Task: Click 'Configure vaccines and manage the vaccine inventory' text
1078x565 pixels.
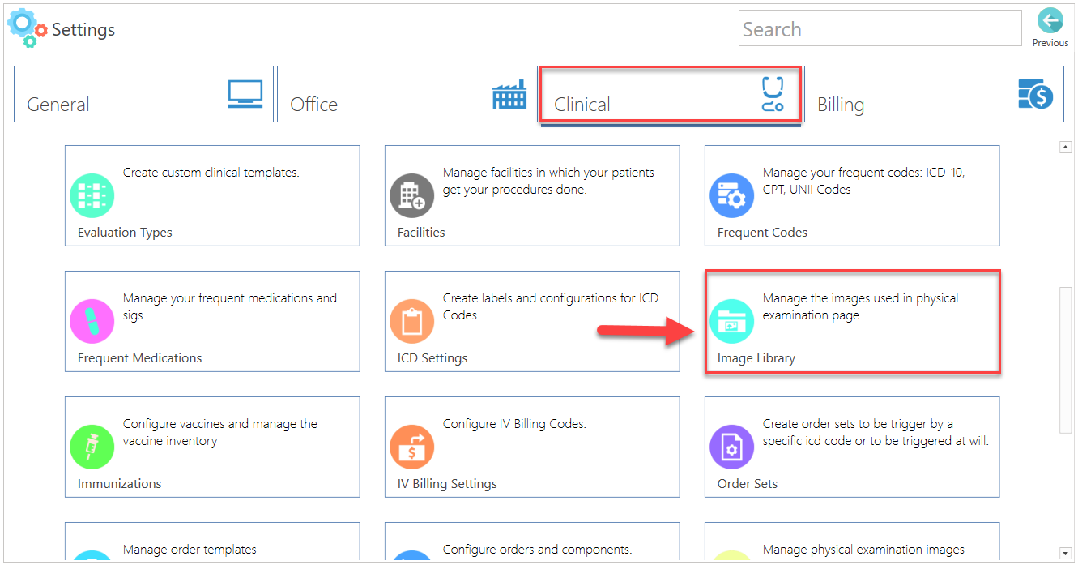Action: click(x=220, y=432)
